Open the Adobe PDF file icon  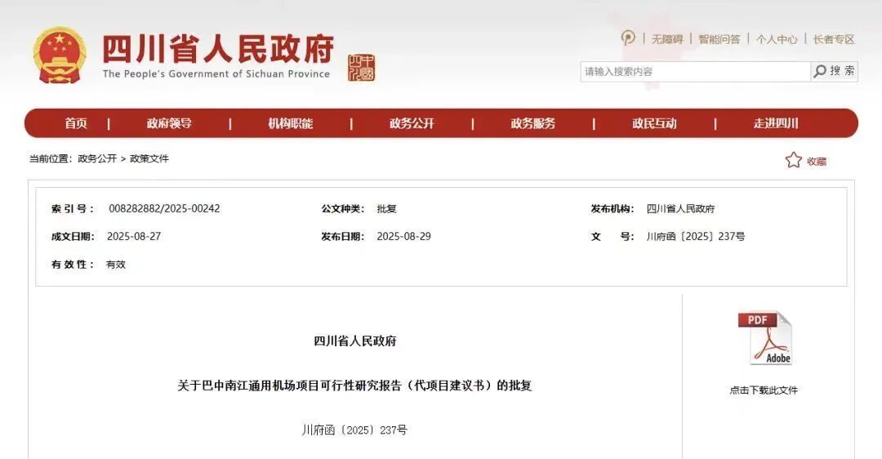point(765,338)
